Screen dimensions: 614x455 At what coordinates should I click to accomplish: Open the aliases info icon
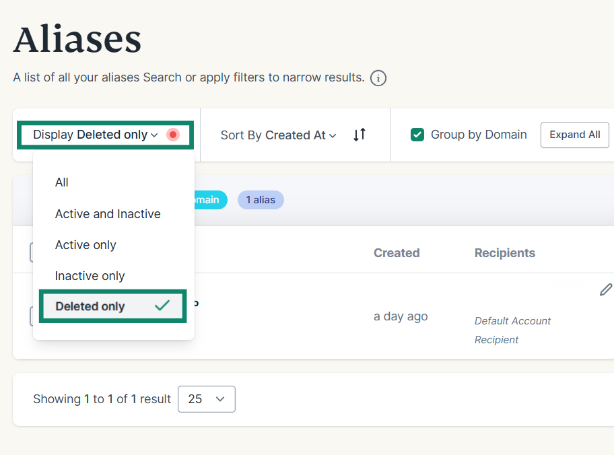[378, 78]
